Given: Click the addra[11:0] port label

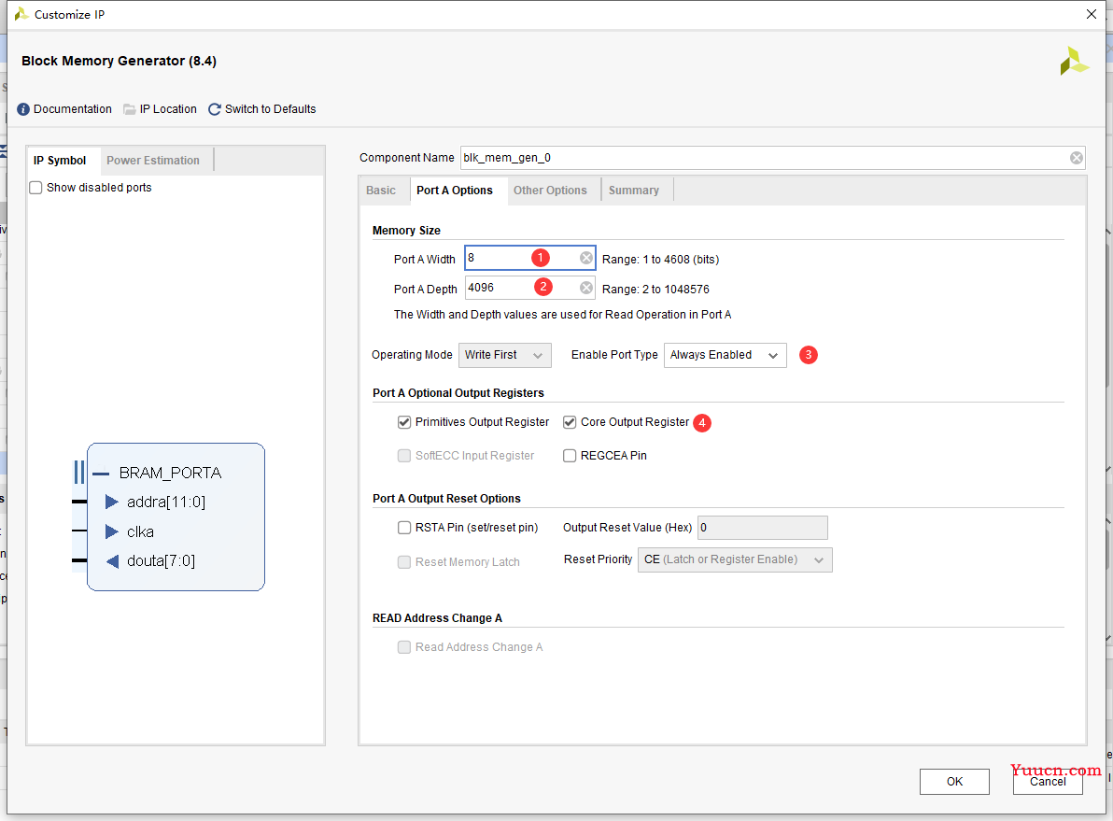Looking at the screenshot, I should 166,503.
